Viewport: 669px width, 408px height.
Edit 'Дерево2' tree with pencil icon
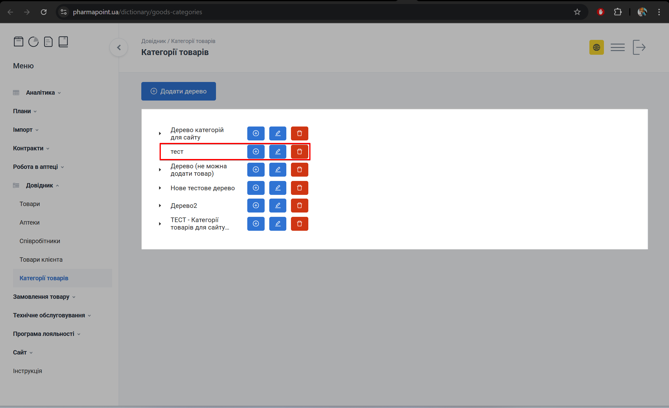pyautogui.click(x=278, y=206)
